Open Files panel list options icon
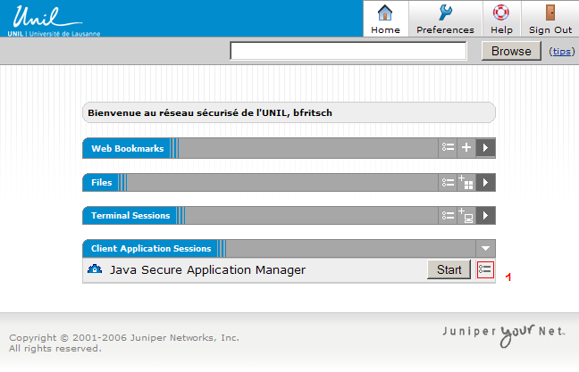This screenshot has width=579, height=372. click(x=449, y=183)
